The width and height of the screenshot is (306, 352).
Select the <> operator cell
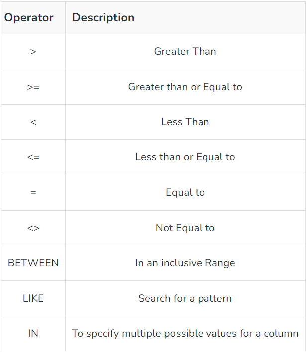33,228
